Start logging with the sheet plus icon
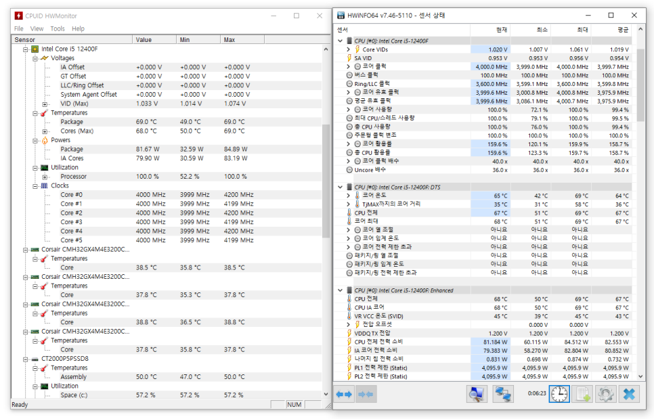Image resolution: width=654 pixels, height=419 pixels. (x=583, y=394)
